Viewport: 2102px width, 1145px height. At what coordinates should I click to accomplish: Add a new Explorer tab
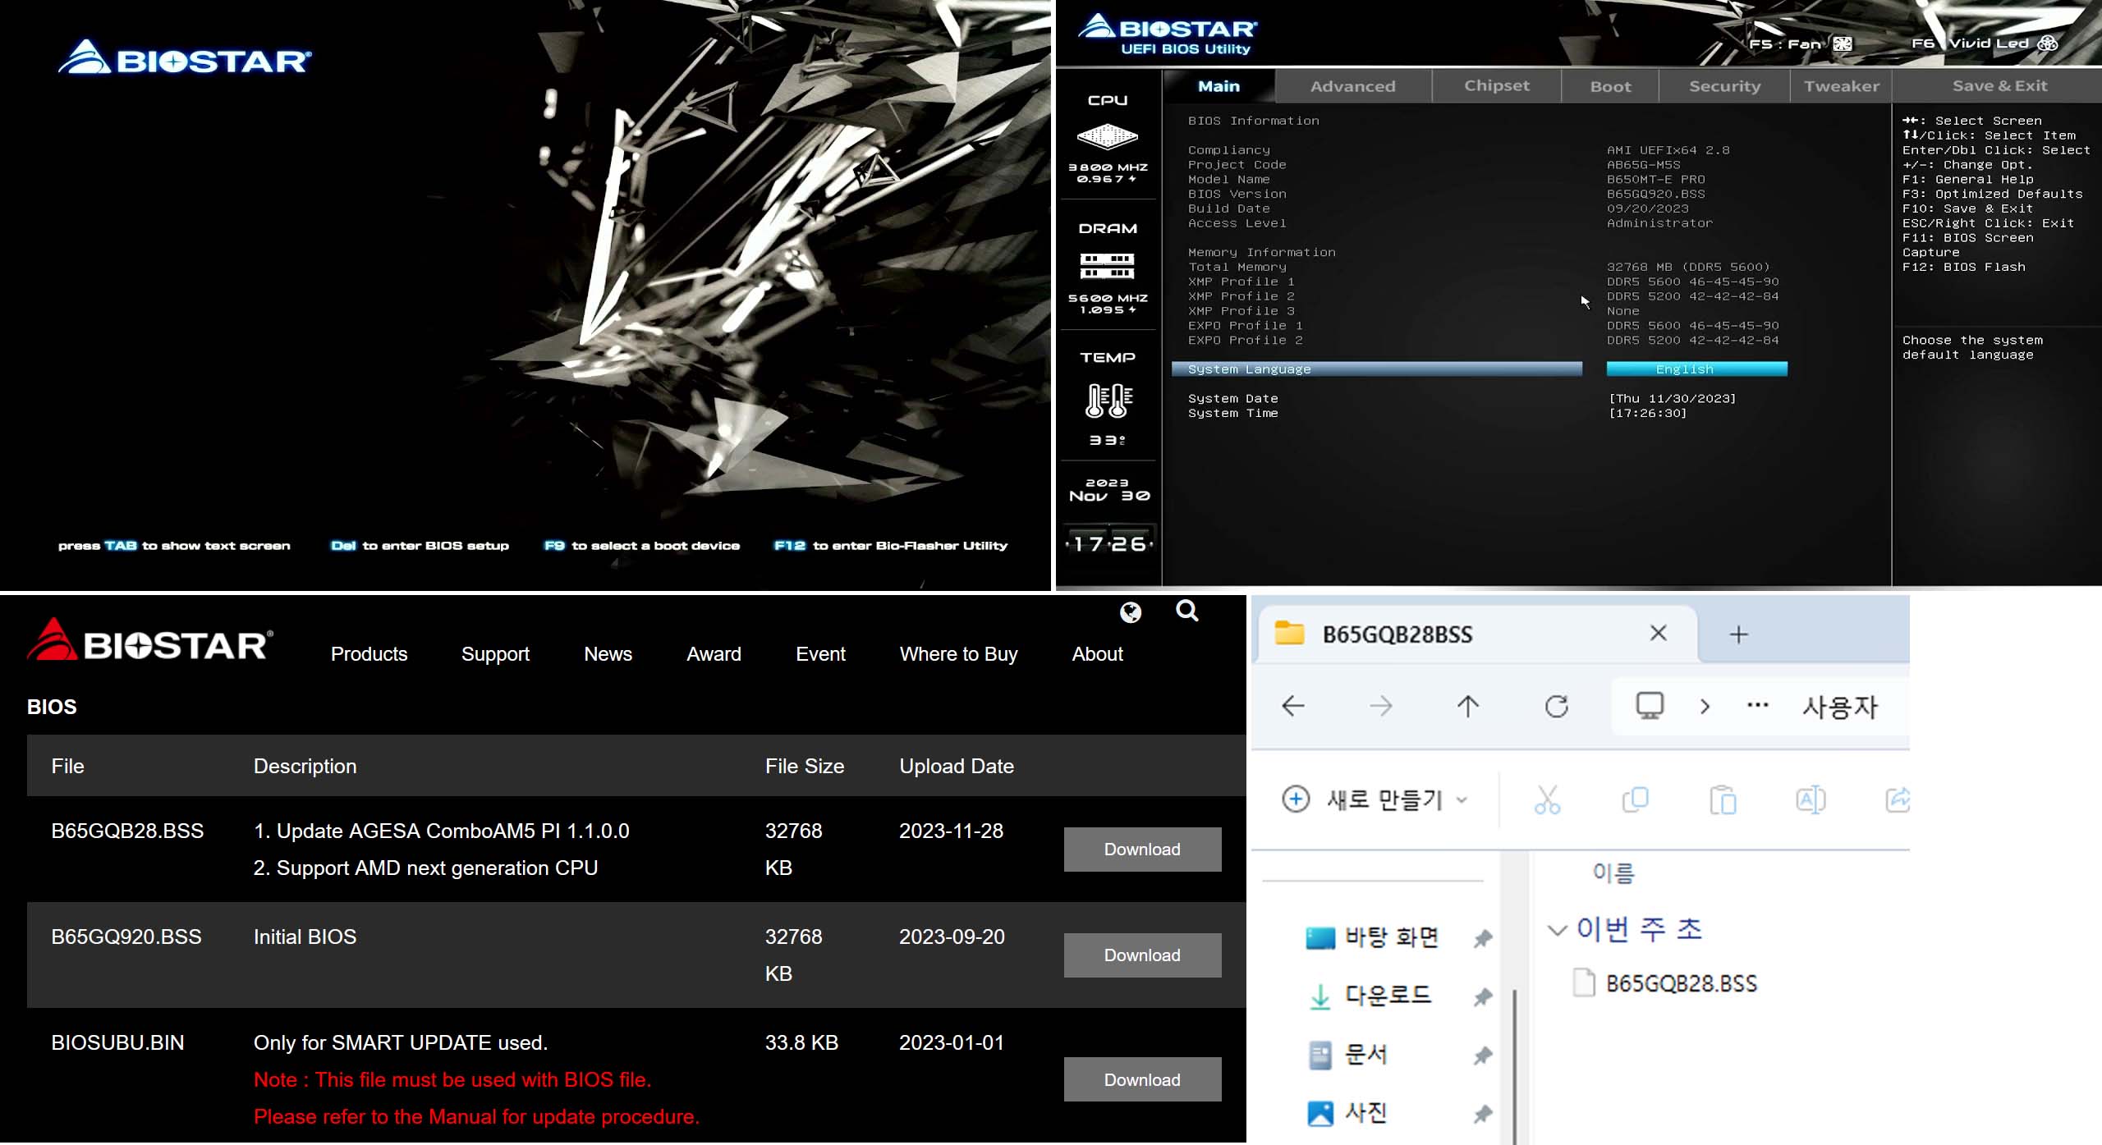point(1738,634)
